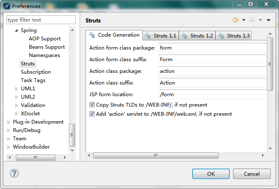
Task: Click the type filter text field
Action: (41, 20)
